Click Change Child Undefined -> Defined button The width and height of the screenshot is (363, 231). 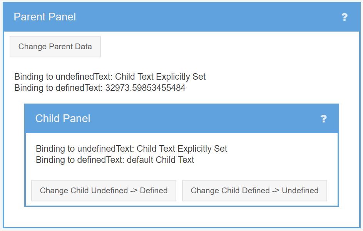[104, 191]
